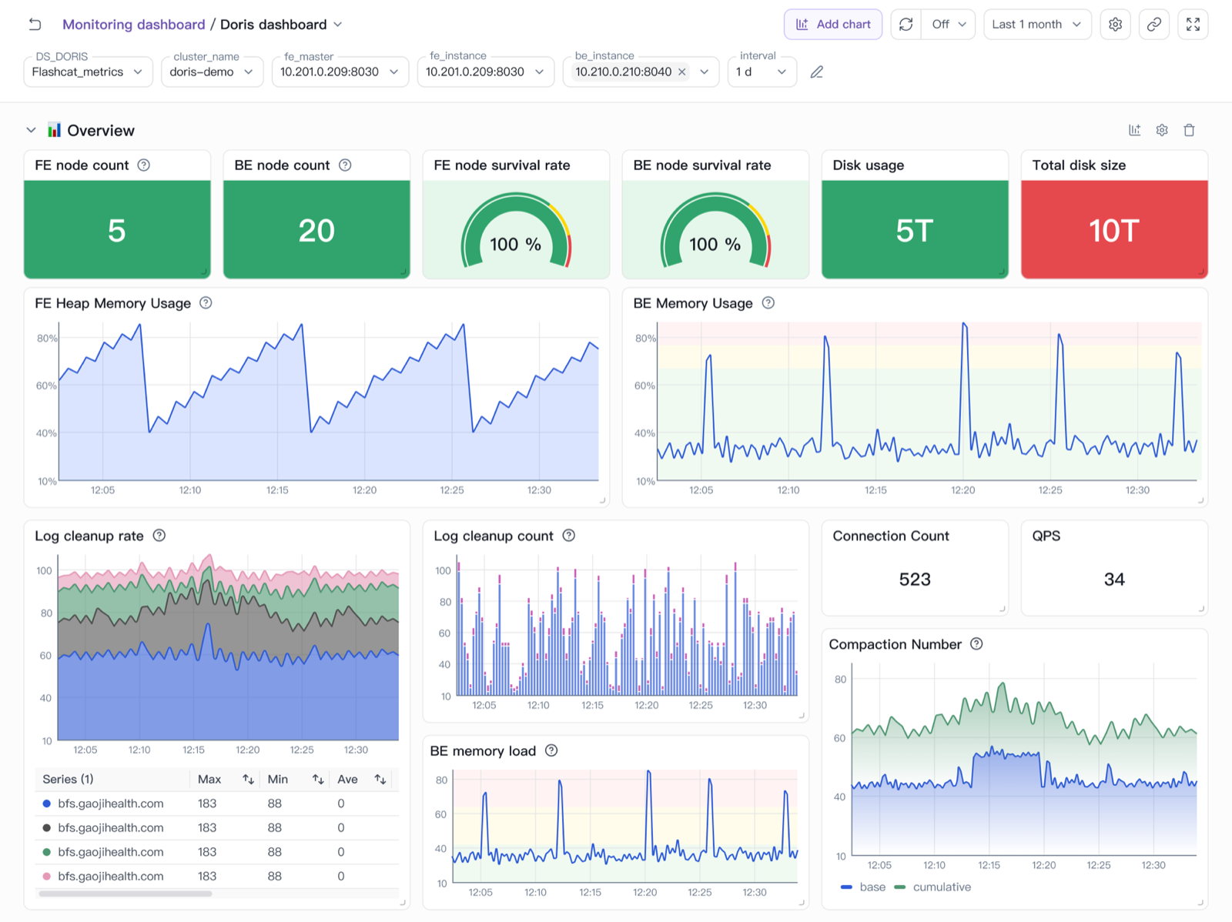Show help for BE Memory Usage

click(x=768, y=302)
